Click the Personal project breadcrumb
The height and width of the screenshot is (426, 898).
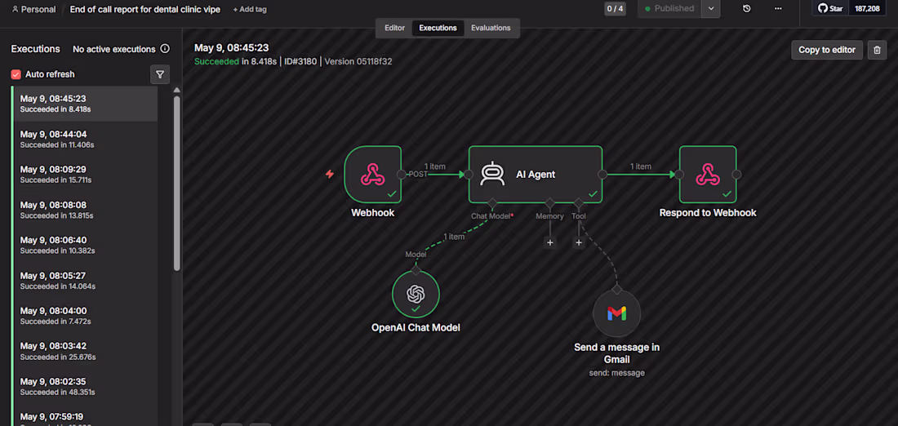(33, 9)
